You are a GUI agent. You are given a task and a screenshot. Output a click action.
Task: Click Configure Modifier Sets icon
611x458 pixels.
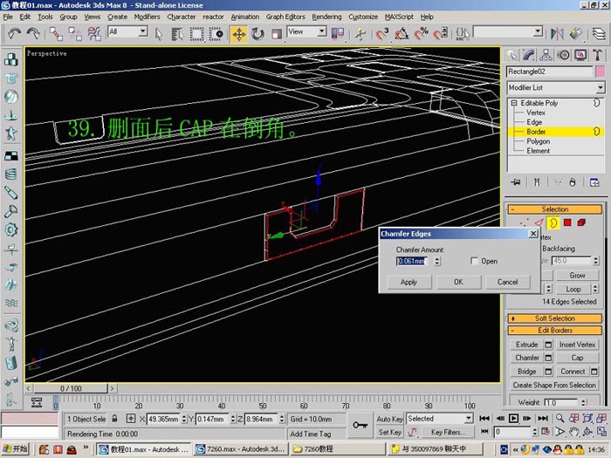[594, 182]
